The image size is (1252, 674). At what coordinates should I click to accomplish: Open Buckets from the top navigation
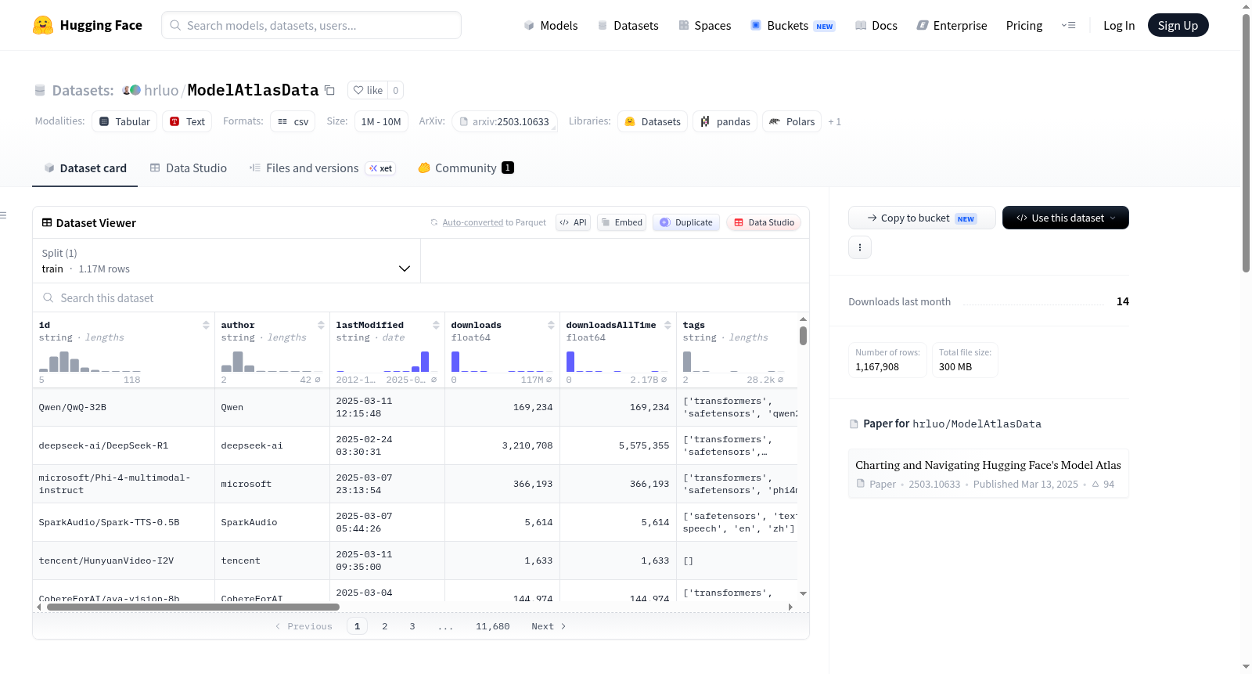click(793, 26)
